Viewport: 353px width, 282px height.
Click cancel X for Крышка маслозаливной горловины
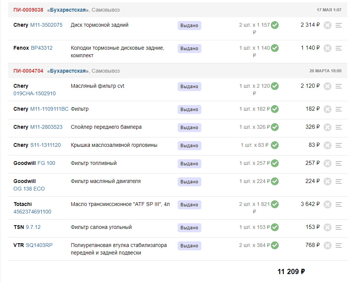(x=327, y=145)
